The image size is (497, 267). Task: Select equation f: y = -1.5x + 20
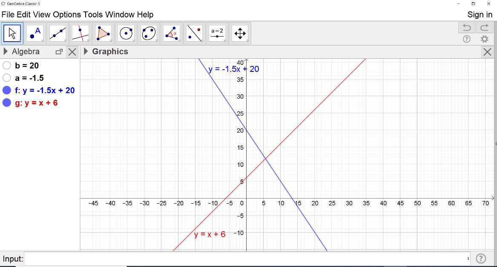45,91
